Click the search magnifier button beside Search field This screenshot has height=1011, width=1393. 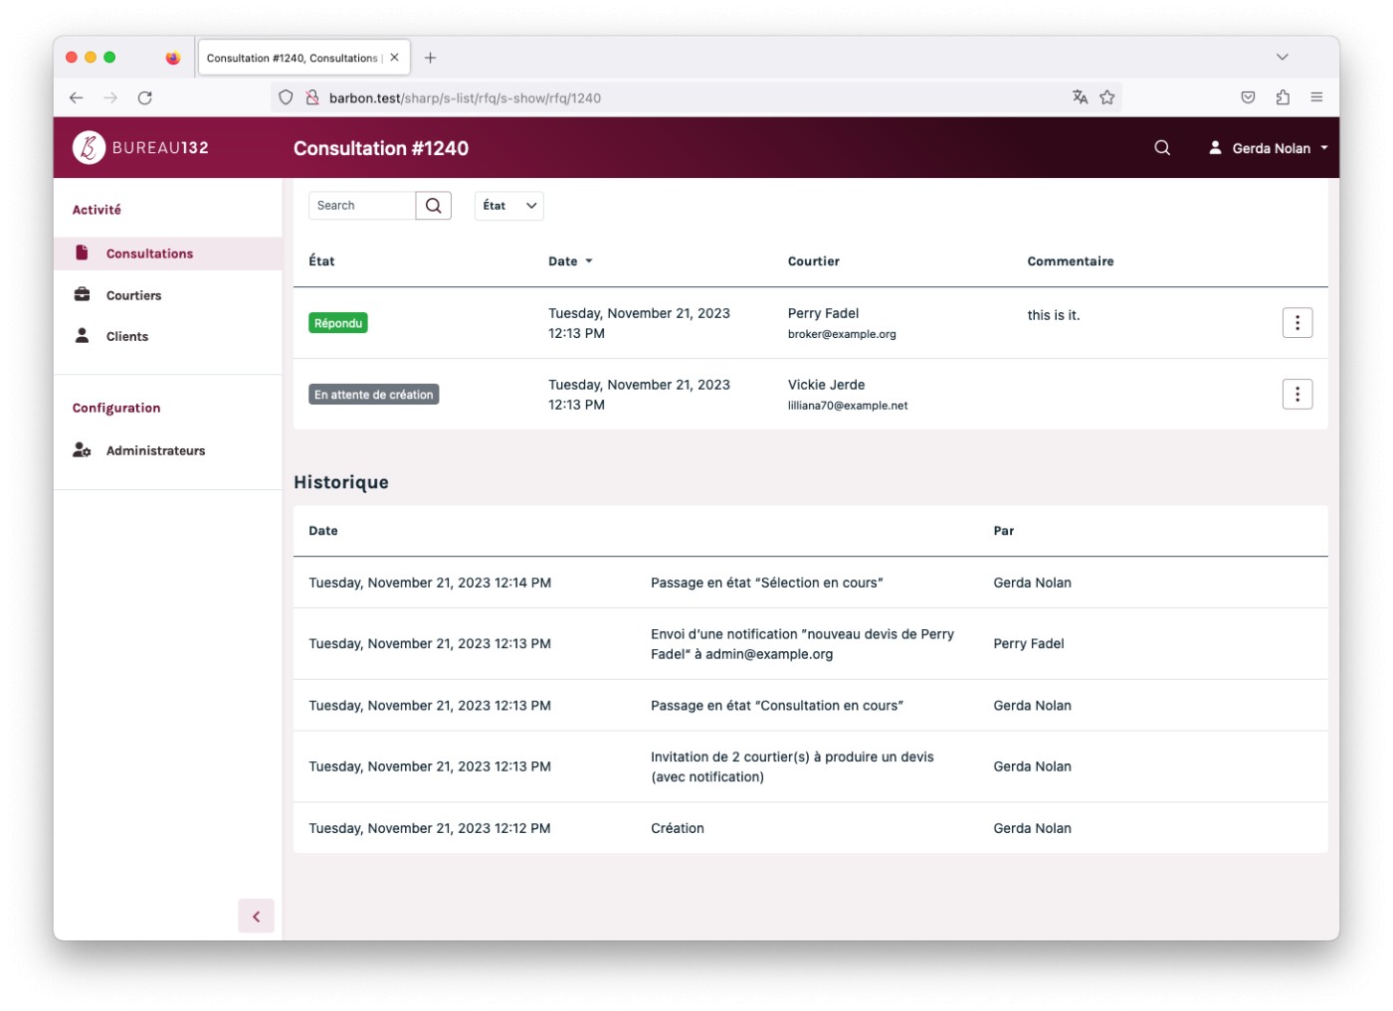433,206
